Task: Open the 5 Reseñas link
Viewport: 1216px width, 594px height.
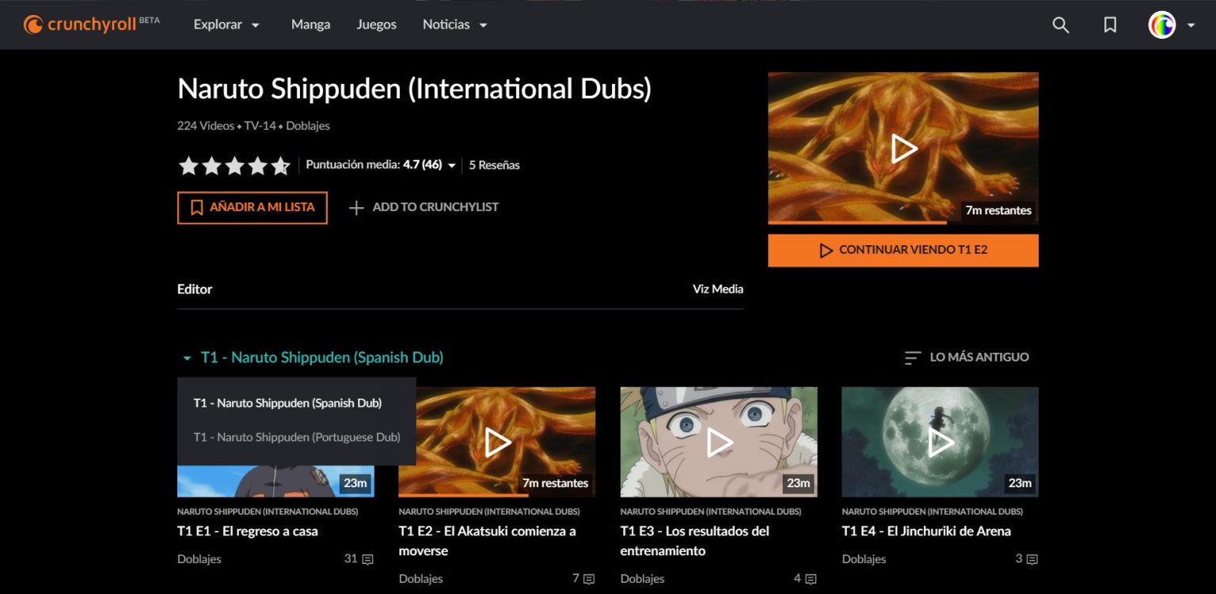Action: tap(494, 165)
